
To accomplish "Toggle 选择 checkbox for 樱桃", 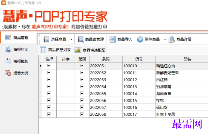I will coord(49,100).
